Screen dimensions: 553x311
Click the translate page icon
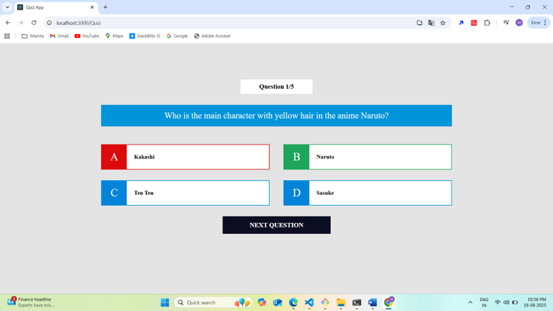(x=431, y=23)
